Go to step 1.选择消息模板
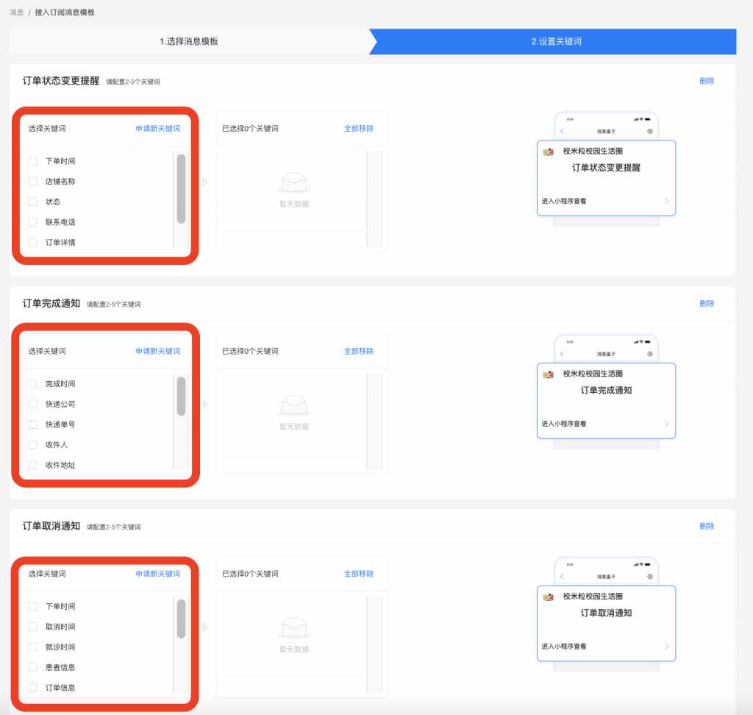This screenshot has height=715, width=753. (x=189, y=42)
